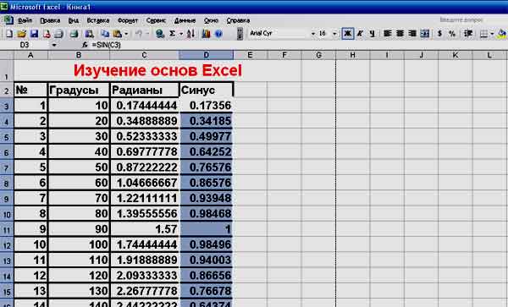Click the AutoSum sigma icon
Viewport: 508px width, 307px height.
173,33
